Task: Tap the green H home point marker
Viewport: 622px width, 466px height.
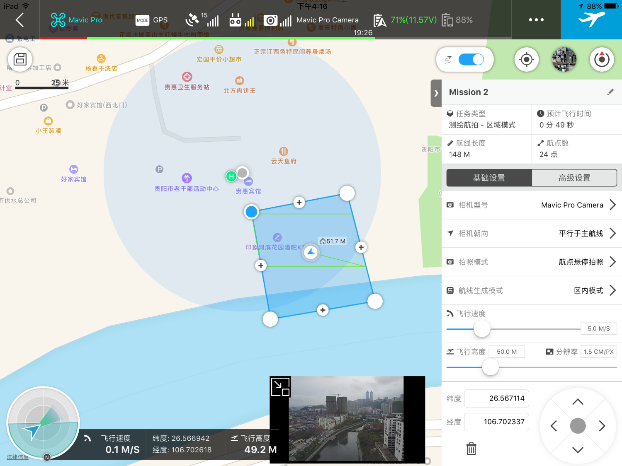Action: [231, 176]
